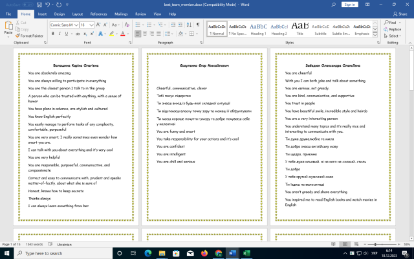Toggle Print Layout view
The height and width of the screenshot is (259, 414).
345,244
